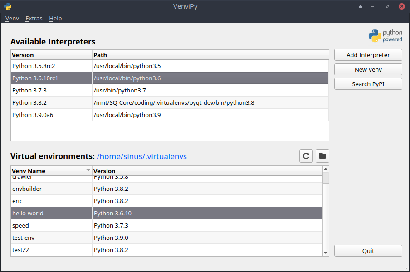This screenshot has width=410, height=272.
Task: Open the Extras menu
Action: coord(34,18)
